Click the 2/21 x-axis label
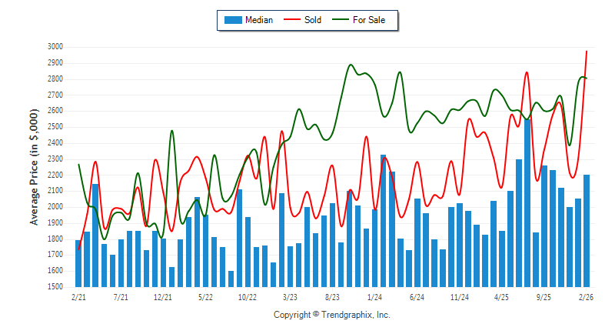The image size is (615, 334). (78, 296)
